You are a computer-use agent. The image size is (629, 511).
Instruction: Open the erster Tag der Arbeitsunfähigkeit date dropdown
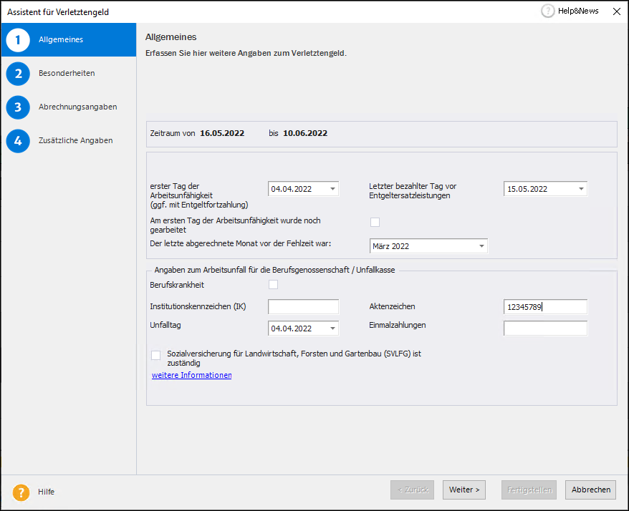tap(333, 189)
